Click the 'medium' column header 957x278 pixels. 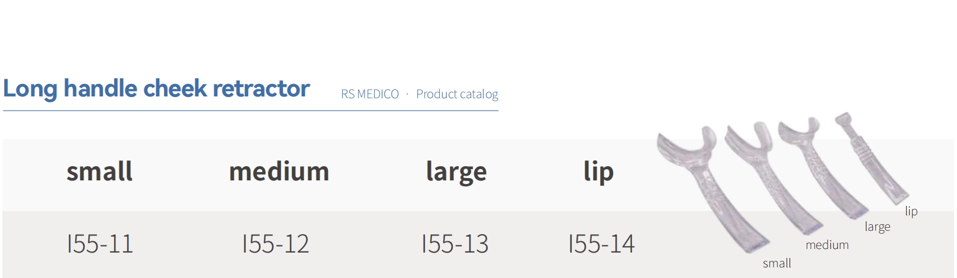click(279, 172)
